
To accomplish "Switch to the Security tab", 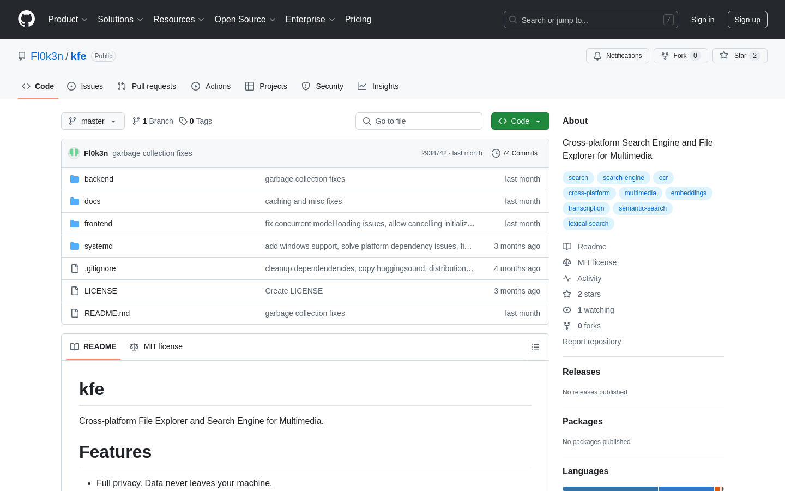I will (323, 86).
